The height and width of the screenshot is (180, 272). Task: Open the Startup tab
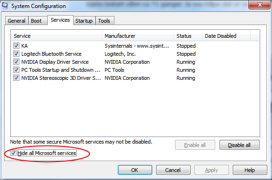pos(84,21)
